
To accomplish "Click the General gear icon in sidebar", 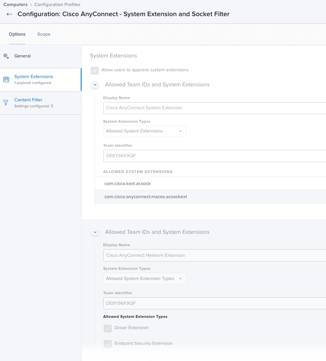I will pos(6,56).
